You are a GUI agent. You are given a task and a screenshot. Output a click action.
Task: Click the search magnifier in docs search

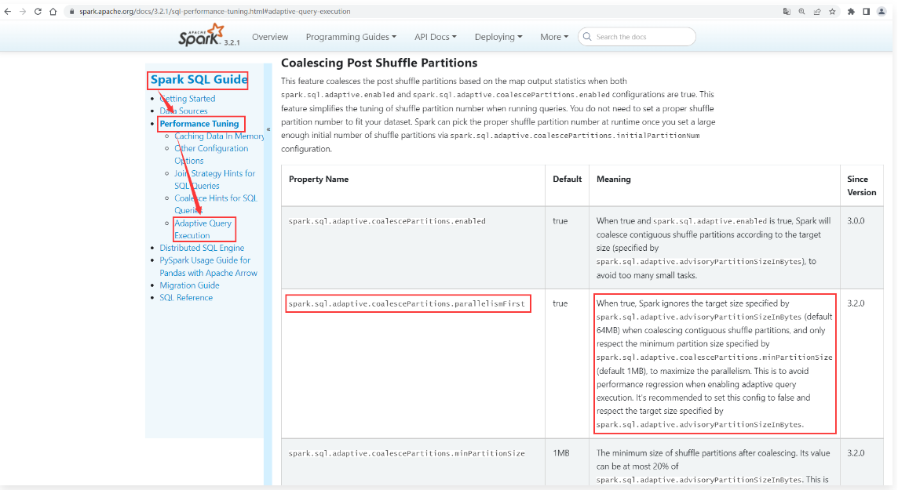click(x=587, y=37)
